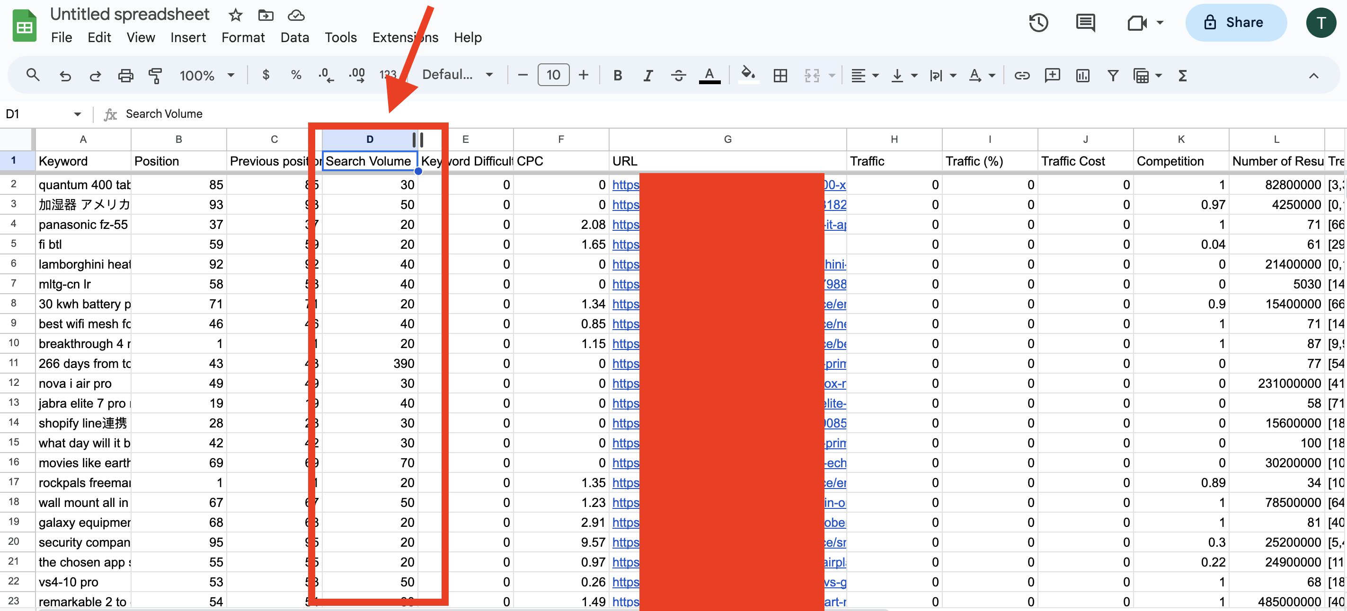Open the Edit menu

(99, 38)
